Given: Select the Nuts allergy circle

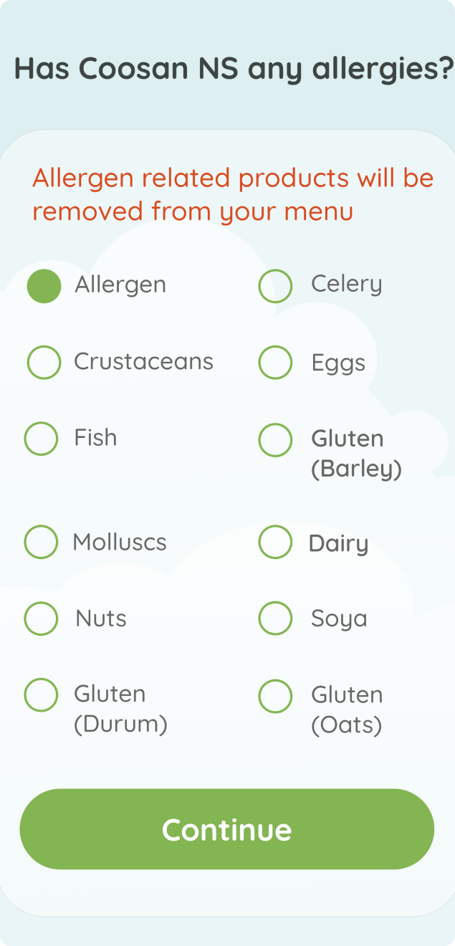Looking at the screenshot, I should (x=41, y=618).
